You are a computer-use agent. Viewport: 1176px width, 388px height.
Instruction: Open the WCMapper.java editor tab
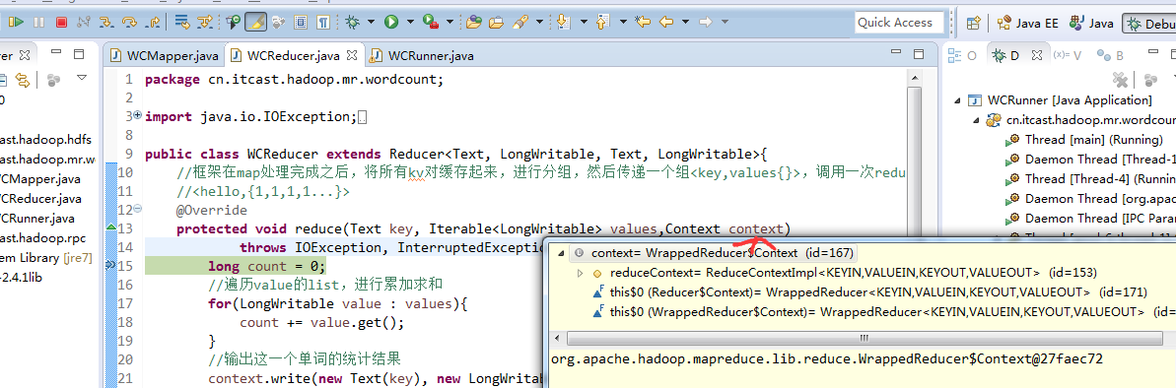[x=165, y=55]
